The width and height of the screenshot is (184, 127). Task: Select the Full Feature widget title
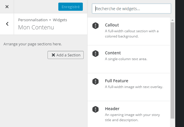[117, 81]
